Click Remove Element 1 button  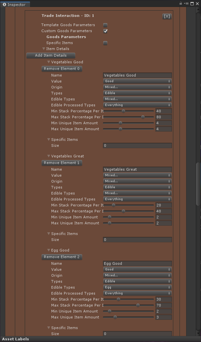(x=62, y=163)
